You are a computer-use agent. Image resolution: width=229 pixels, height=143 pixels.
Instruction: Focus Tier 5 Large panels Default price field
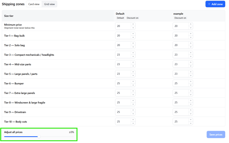(125, 74)
